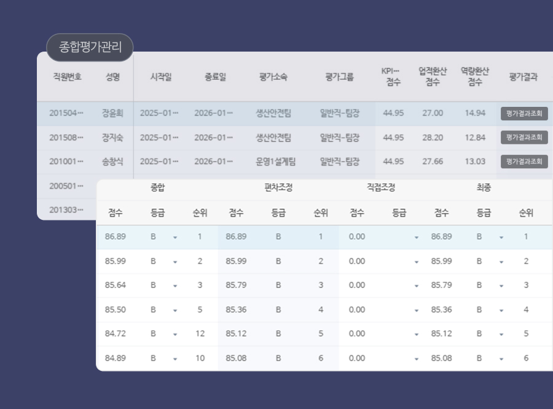Image resolution: width=553 pixels, height=409 pixels.
Task: Open 평가결과조회 for employee 장윤희
Action: tap(525, 113)
